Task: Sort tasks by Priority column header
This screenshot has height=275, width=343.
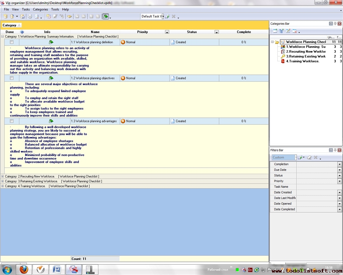Action: click(142, 32)
